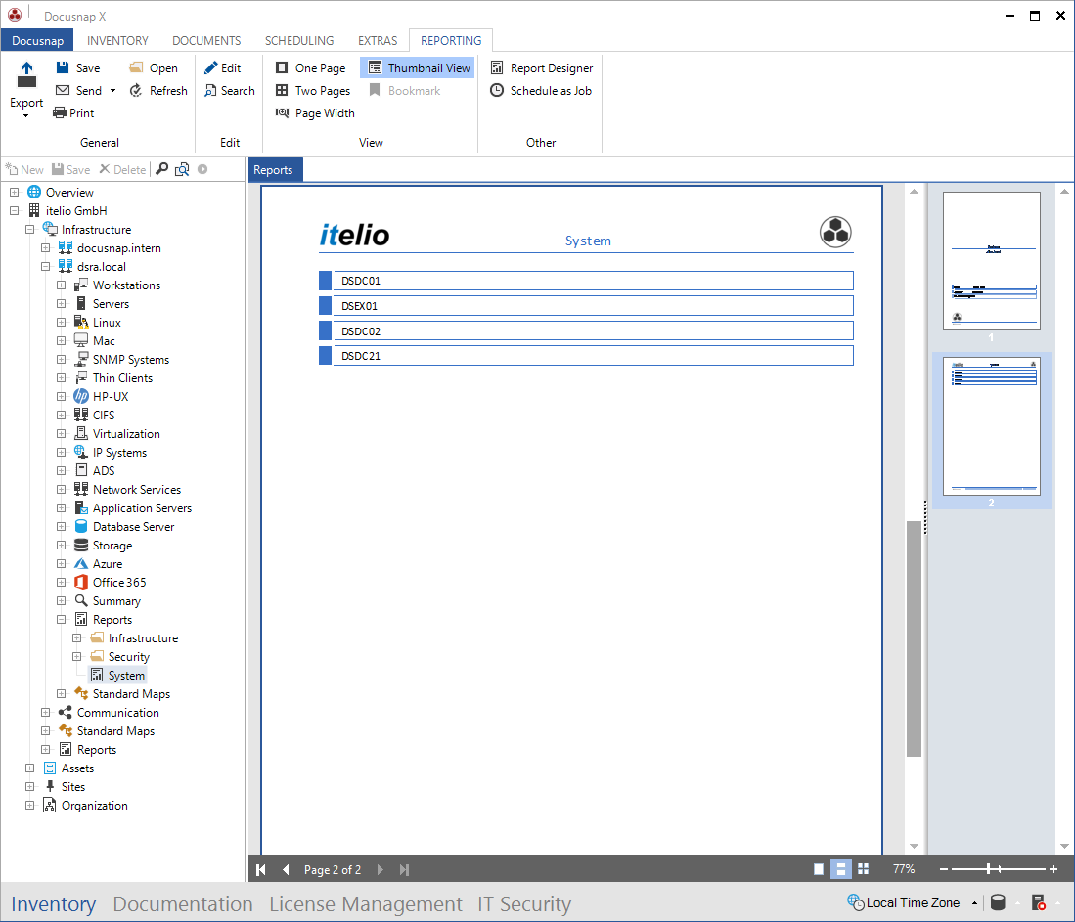Screen dimensions: 1075x922
Task: Switch to License Management module
Action: coord(366,904)
